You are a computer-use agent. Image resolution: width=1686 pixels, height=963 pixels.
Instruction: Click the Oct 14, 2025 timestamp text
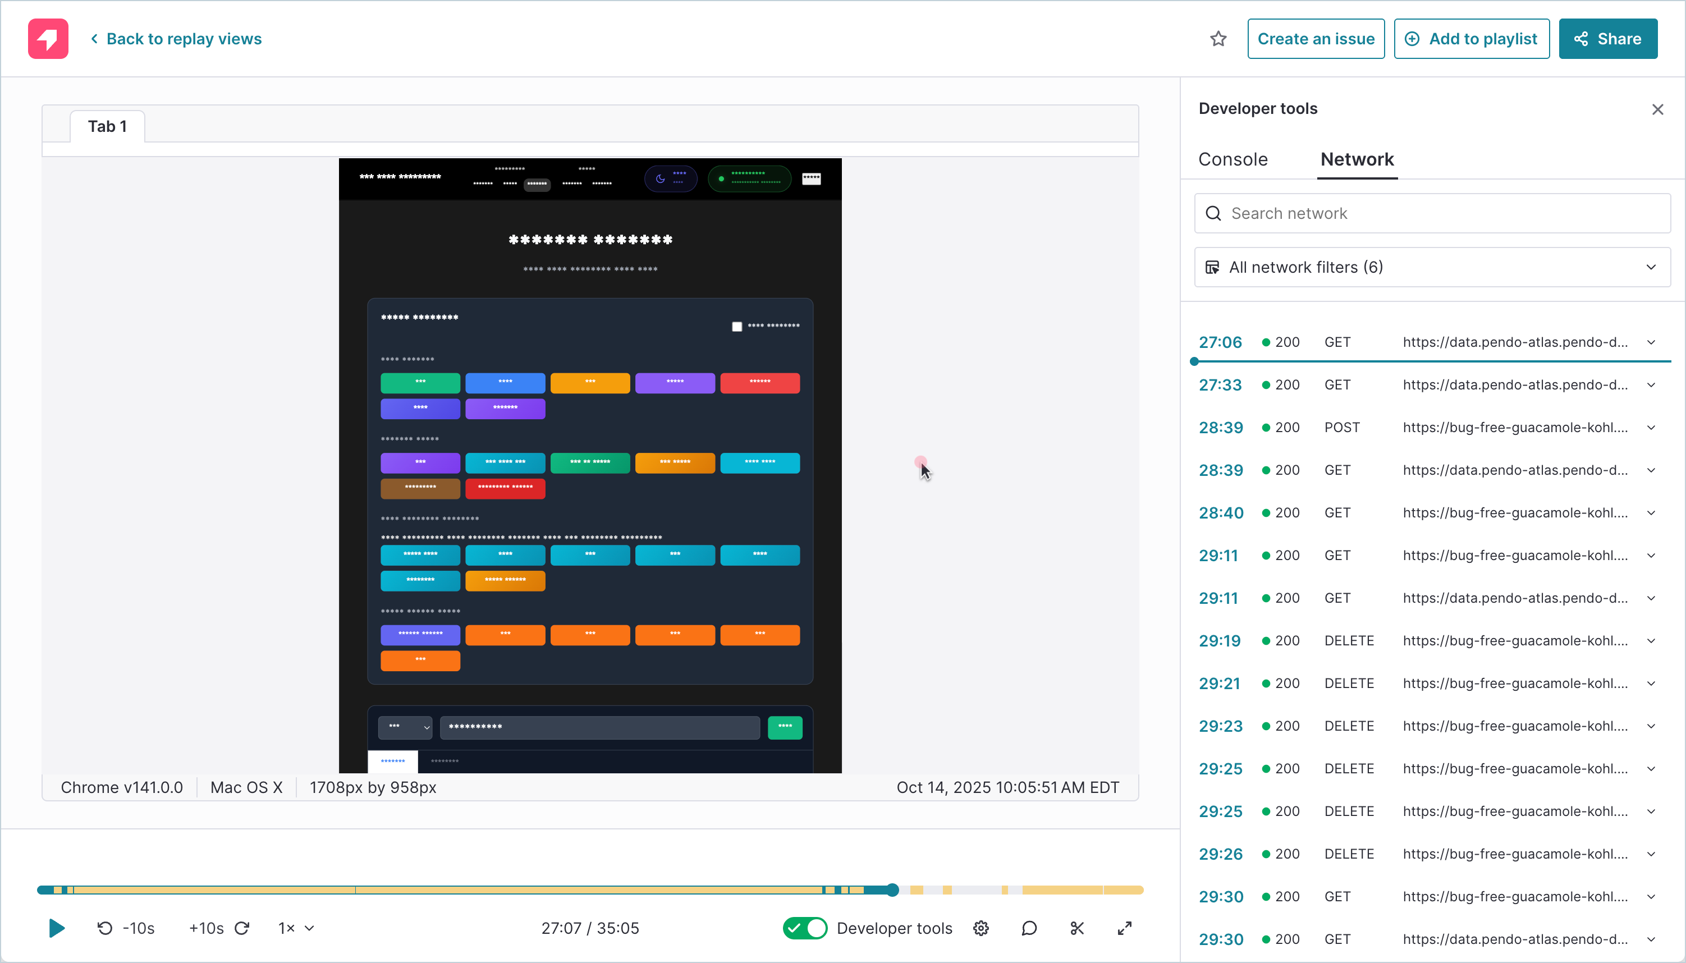click(1007, 787)
